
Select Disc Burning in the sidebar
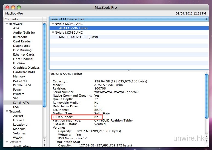[x=22, y=50]
